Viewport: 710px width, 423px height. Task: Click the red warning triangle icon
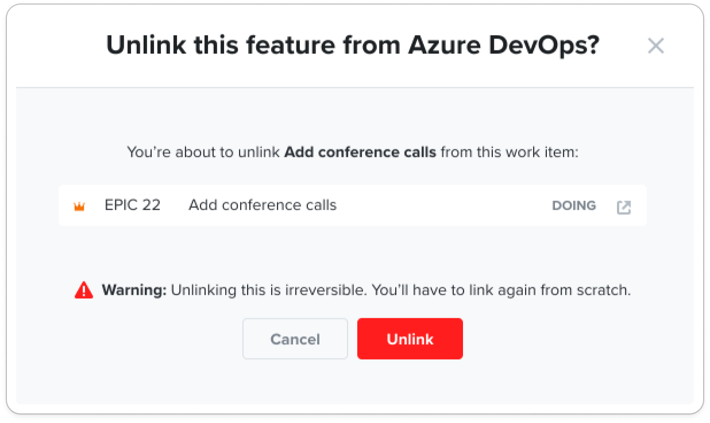point(84,290)
